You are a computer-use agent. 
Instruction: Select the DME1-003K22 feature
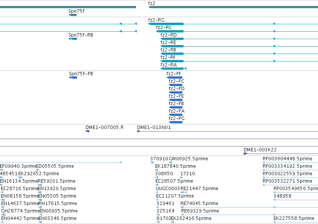281,154
